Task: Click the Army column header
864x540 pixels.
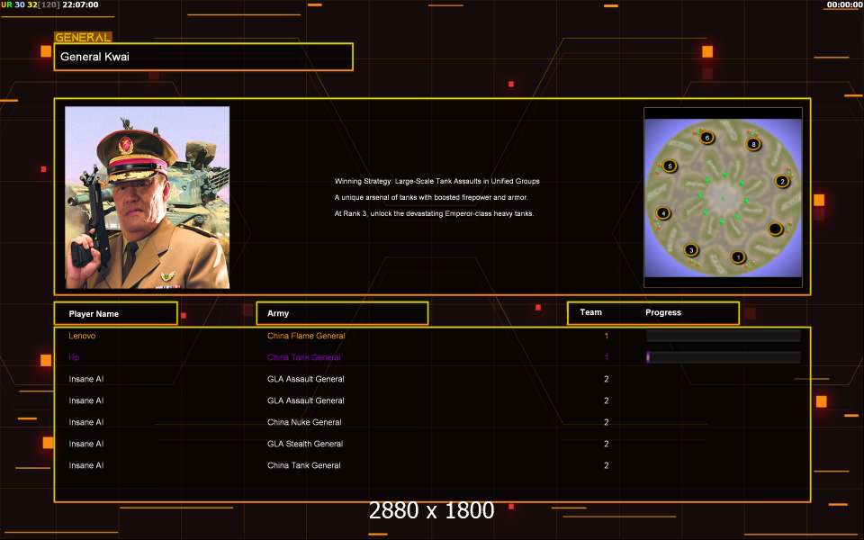Action: click(x=342, y=313)
